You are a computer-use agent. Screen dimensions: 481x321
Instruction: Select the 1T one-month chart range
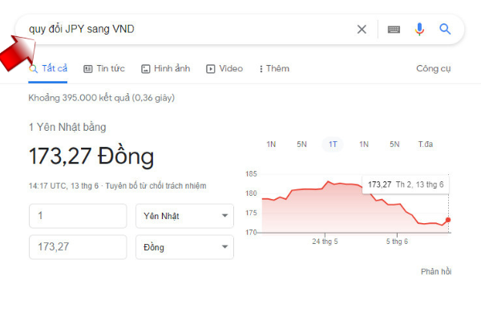tap(333, 144)
